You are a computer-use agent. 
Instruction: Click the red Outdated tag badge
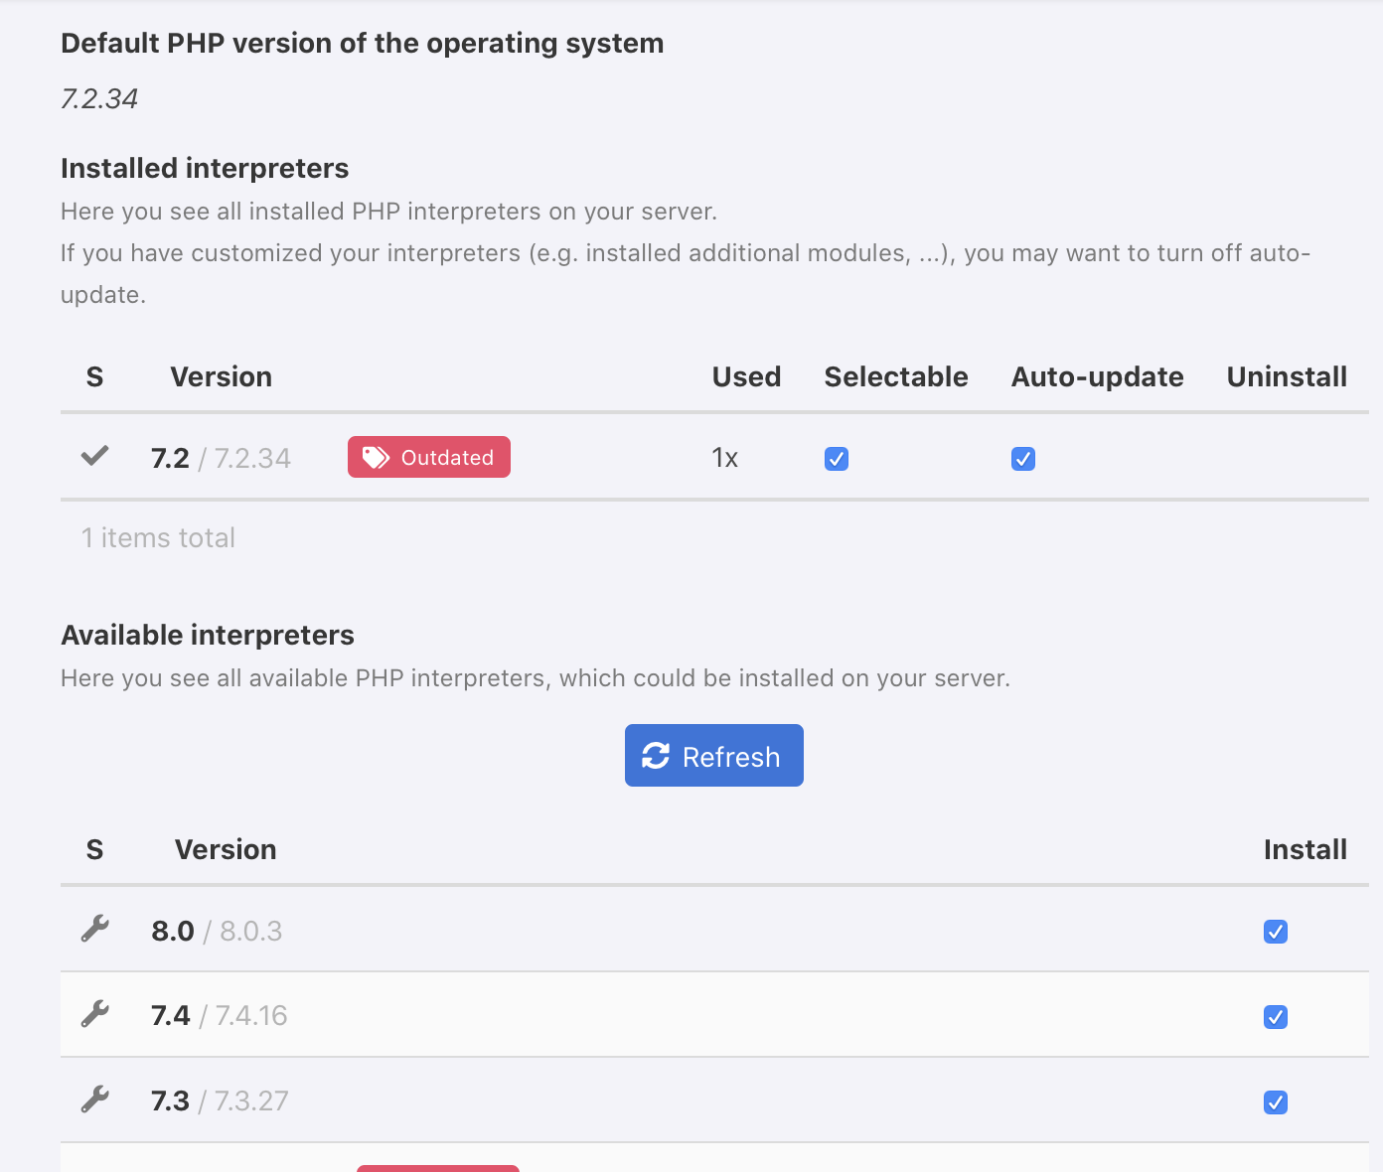tap(428, 457)
